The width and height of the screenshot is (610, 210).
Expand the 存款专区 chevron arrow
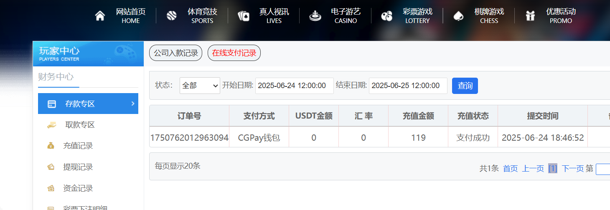(x=133, y=104)
